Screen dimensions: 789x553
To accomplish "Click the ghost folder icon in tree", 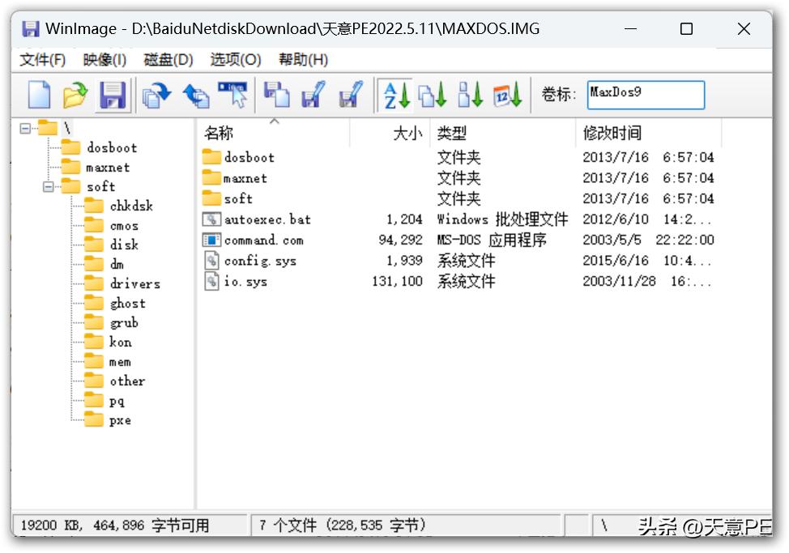I will [94, 303].
